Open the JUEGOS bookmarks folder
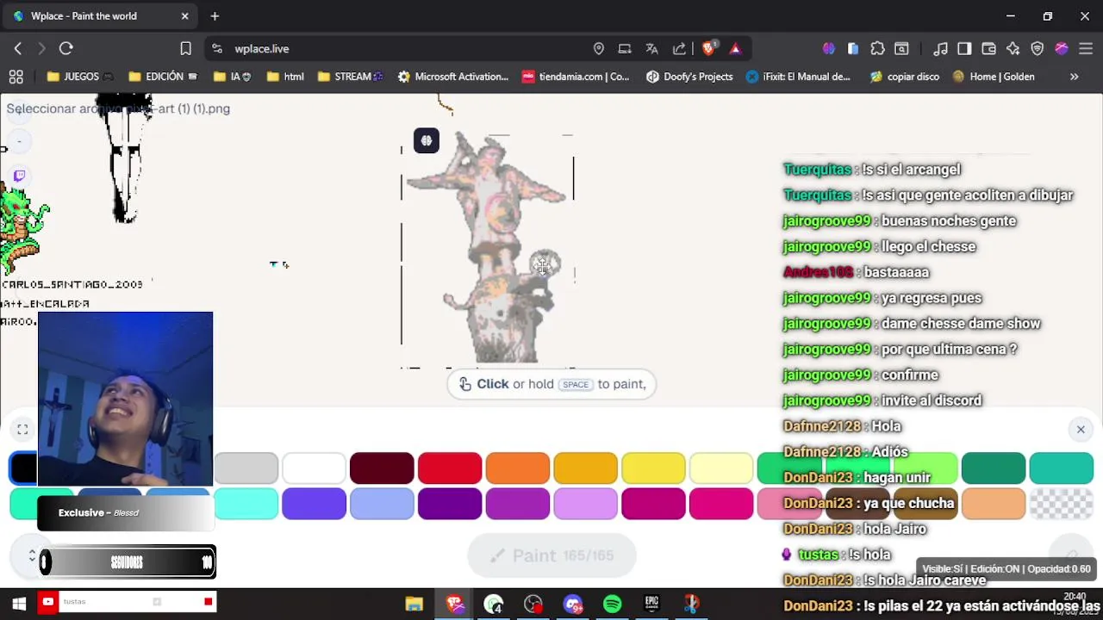The height and width of the screenshot is (620, 1103). click(x=80, y=77)
